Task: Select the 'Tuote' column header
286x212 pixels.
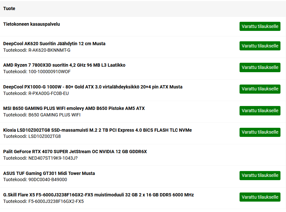Action: [x=9, y=8]
